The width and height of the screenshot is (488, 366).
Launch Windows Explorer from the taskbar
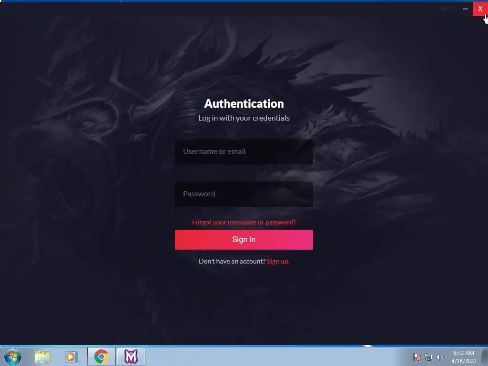point(42,357)
